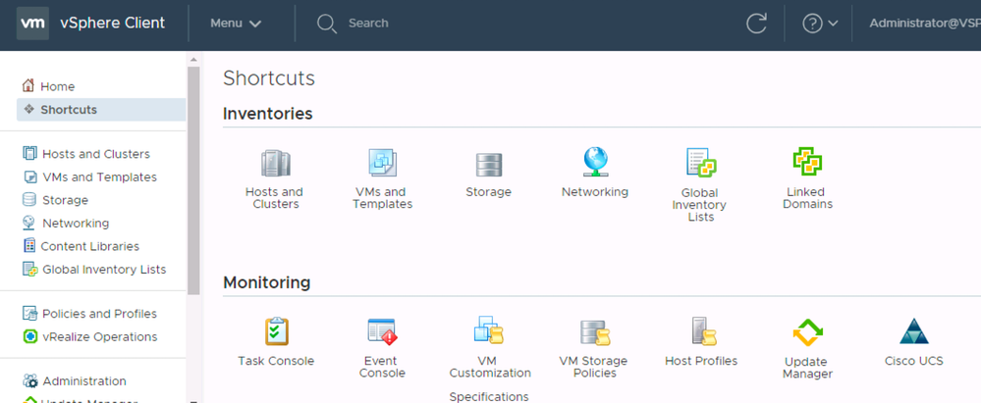Click the Global Inventory Lists sidebar icon
This screenshot has width=981, height=403.
(29, 270)
